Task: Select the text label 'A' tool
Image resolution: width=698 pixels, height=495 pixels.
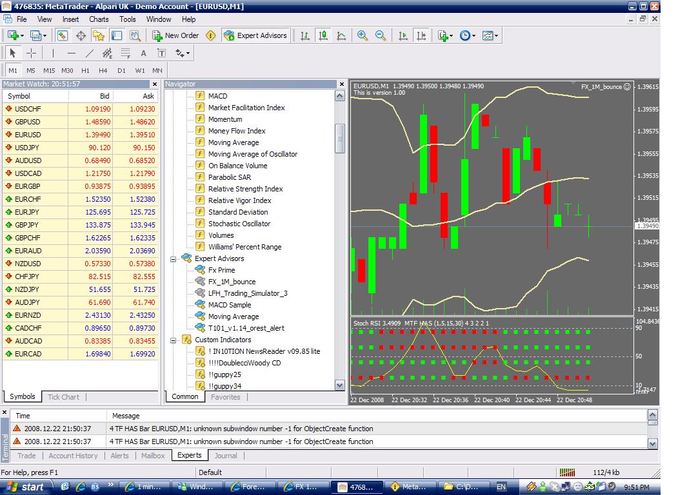Action: (x=143, y=53)
